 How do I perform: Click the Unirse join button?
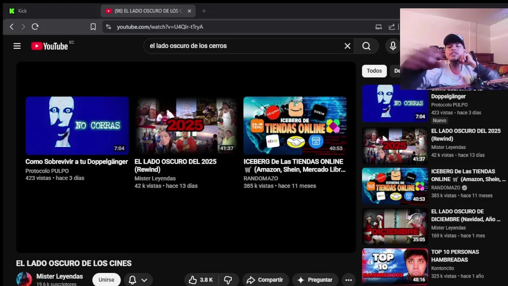click(x=106, y=280)
